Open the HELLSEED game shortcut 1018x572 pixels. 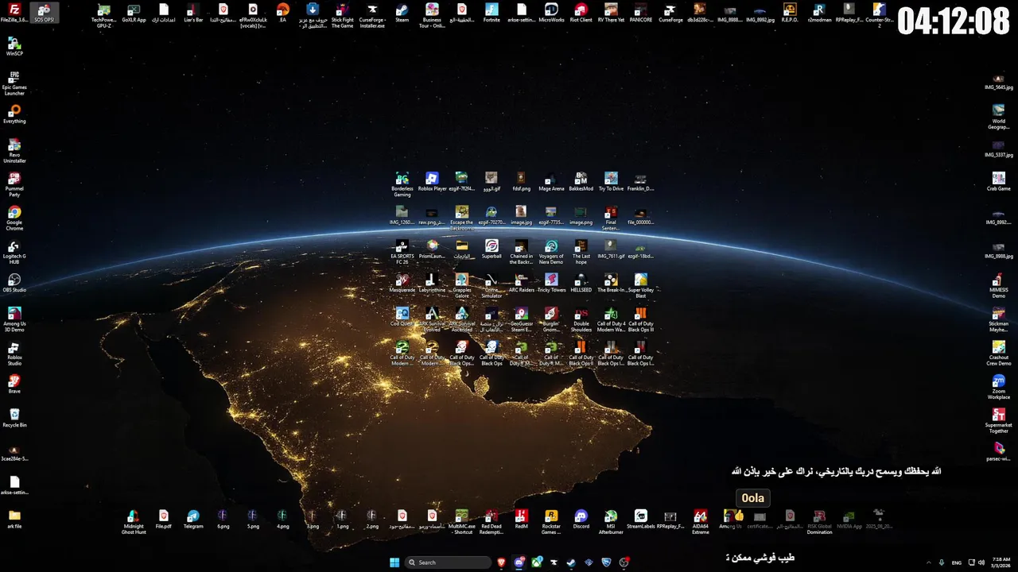581,284
